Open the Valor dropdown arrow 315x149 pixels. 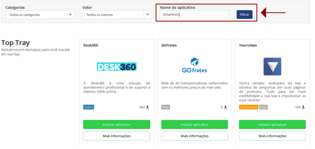(147, 15)
